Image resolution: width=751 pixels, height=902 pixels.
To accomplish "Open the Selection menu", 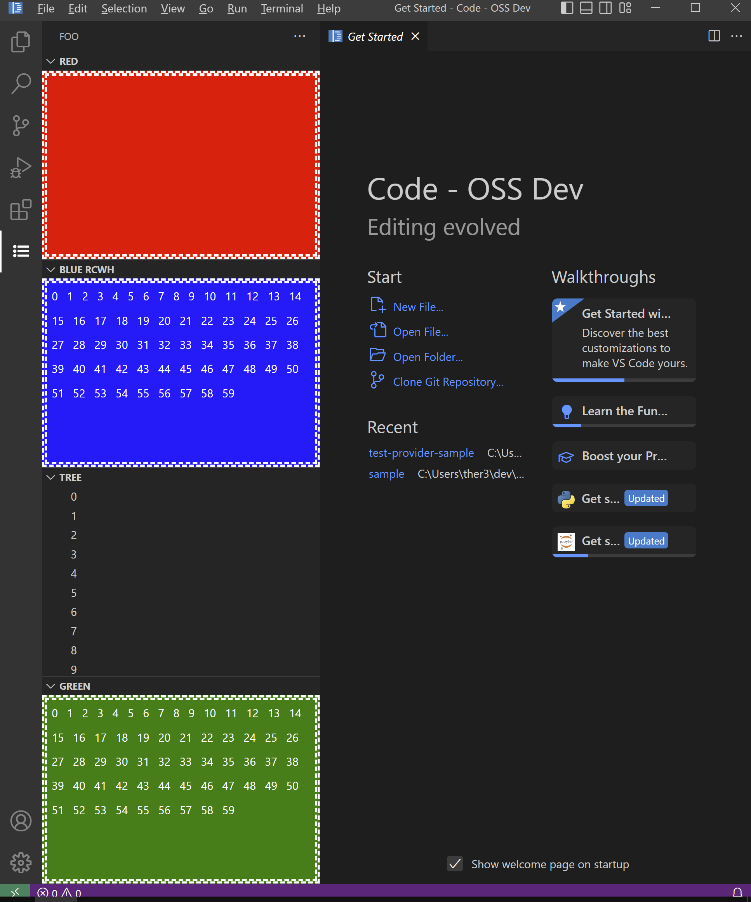I will [124, 9].
